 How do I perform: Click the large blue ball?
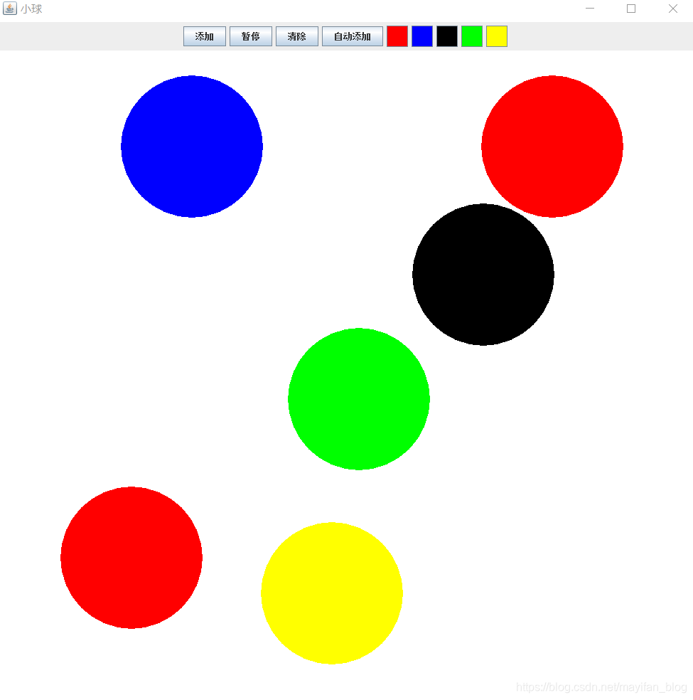(192, 147)
